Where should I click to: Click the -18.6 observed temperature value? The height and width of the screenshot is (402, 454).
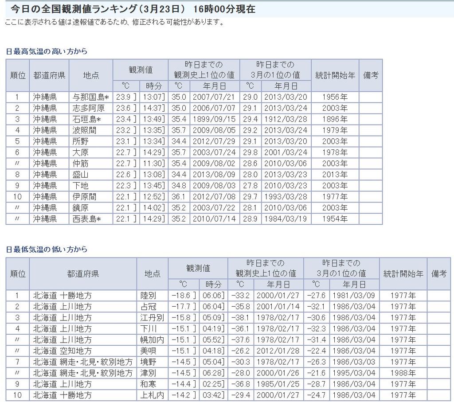[180, 296]
